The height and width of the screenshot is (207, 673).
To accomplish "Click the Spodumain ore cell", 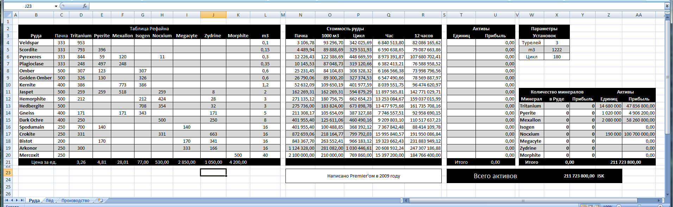I will point(36,127).
